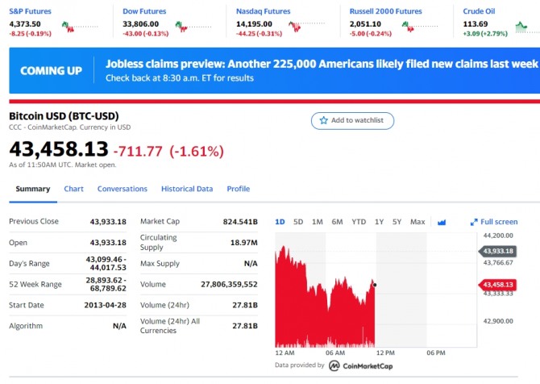
Task: Click the red Bitcoin price chart area
Action: click(322, 315)
